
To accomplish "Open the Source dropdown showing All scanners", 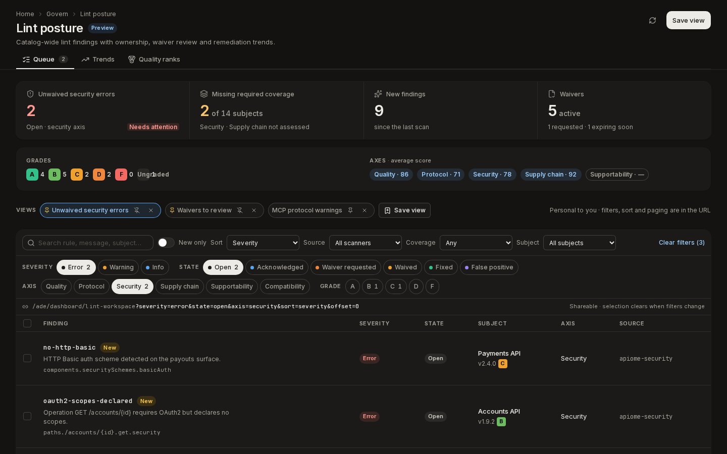I will (x=366, y=243).
